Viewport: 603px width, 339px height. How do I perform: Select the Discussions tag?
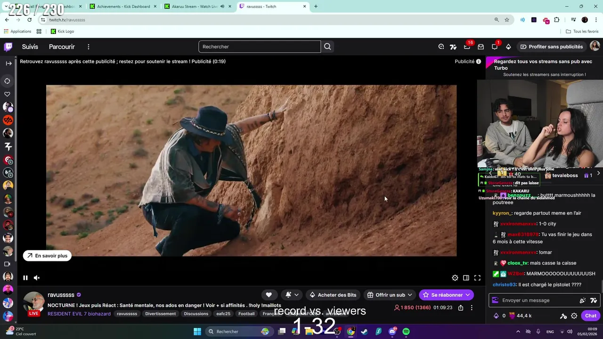point(196,314)
